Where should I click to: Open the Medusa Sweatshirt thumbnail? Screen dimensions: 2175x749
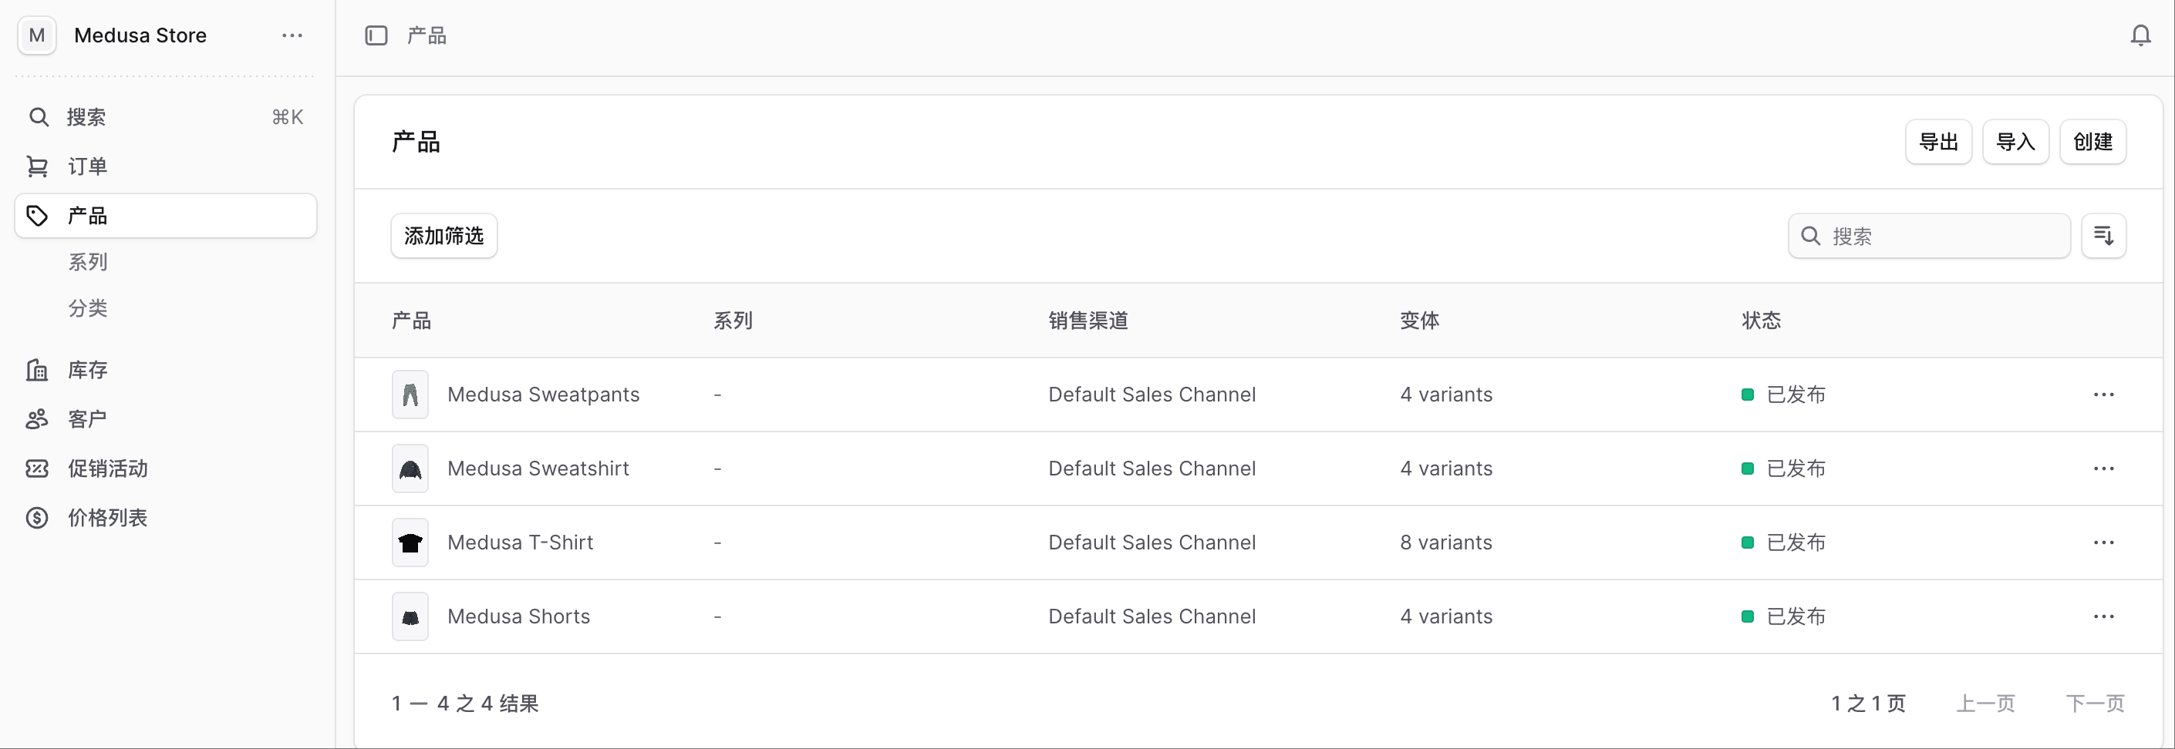tap(410, 469)
